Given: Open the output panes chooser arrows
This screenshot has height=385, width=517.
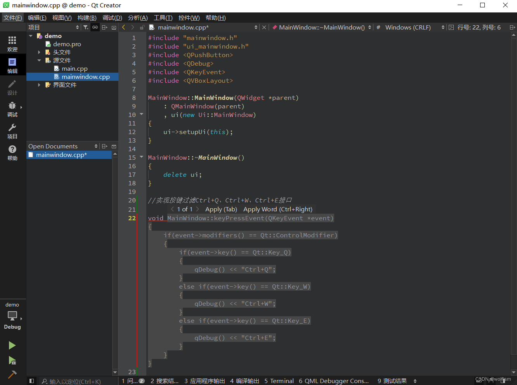Looking at the screenshot, I should pos(415,381).
